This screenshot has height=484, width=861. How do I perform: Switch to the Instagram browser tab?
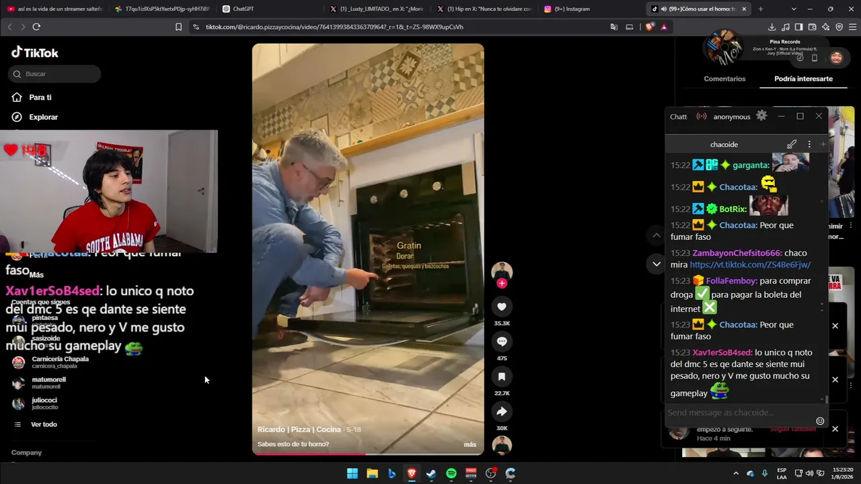pyautogui.click(x=592, y=9)
